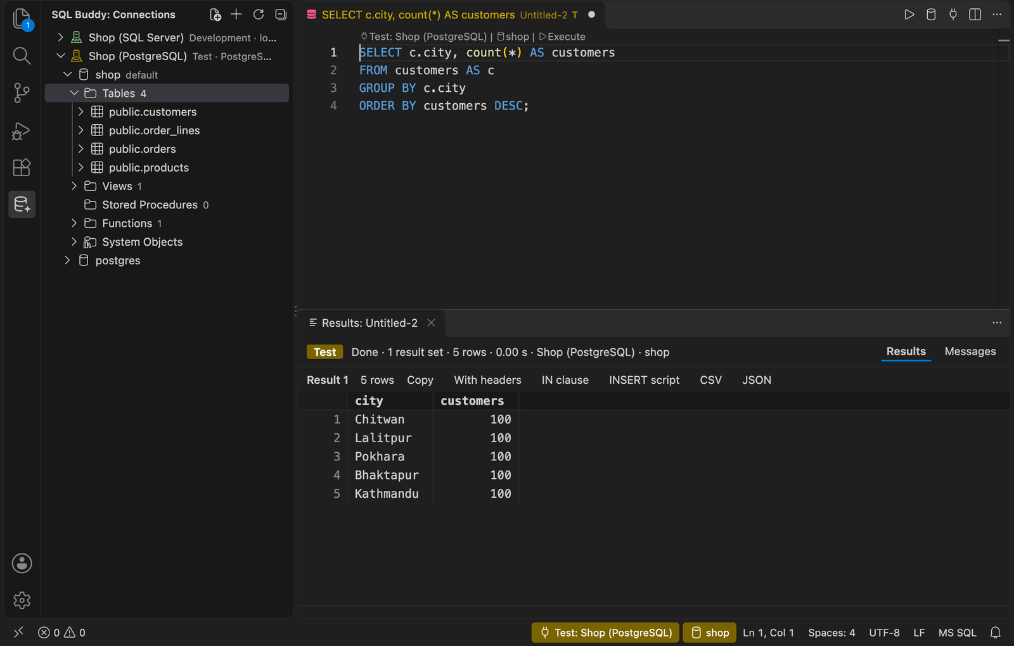Open the Source Control view
This screenshot has height=646, width=1014.
(x=22, y=93)
